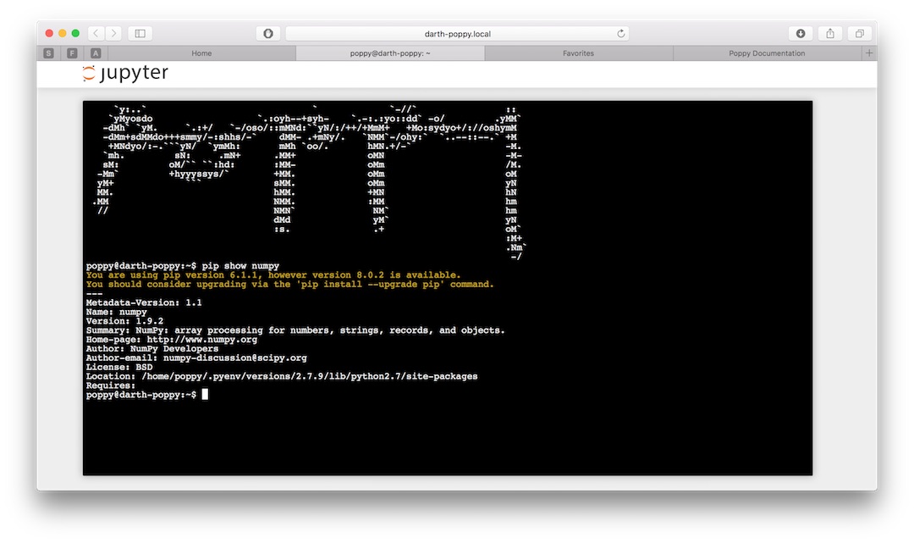Close the Safari window with red button

pos(49,33)
